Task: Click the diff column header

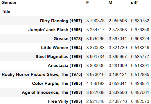Action: tap(134, 3)
